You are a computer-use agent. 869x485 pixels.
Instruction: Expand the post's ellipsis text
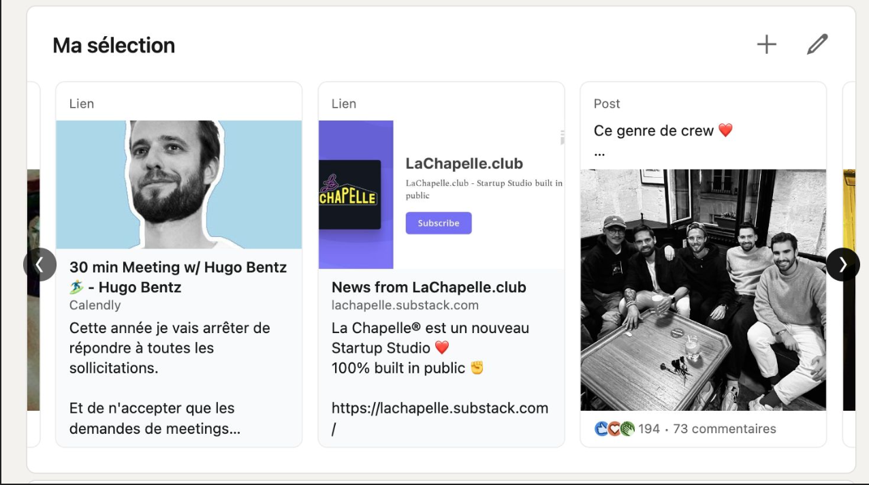(599, 153)
